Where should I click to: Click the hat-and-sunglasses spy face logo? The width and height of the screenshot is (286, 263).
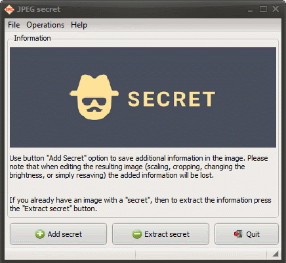pyautogui.click(x=94, y=97)
